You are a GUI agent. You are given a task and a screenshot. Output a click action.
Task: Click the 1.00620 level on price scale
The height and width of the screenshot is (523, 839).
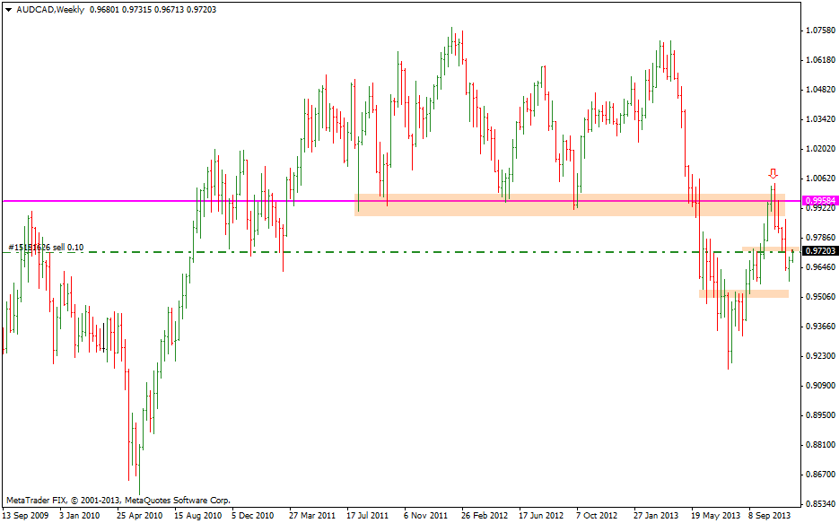pos(818,179)
